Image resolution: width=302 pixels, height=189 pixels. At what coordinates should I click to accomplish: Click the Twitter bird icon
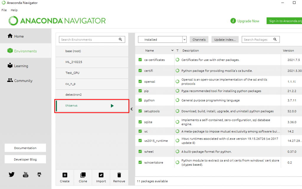(x=12, y=175)
